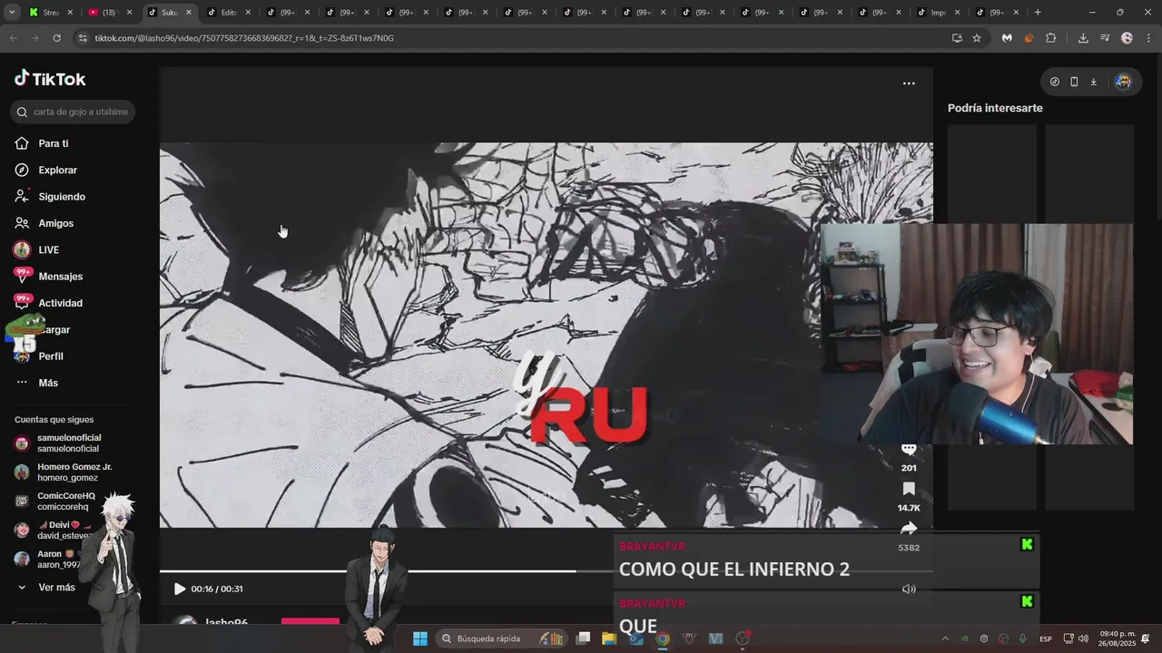Open Chrome extensions puzzle icon
The image size is (1162, 653).
coord(1051,38)
